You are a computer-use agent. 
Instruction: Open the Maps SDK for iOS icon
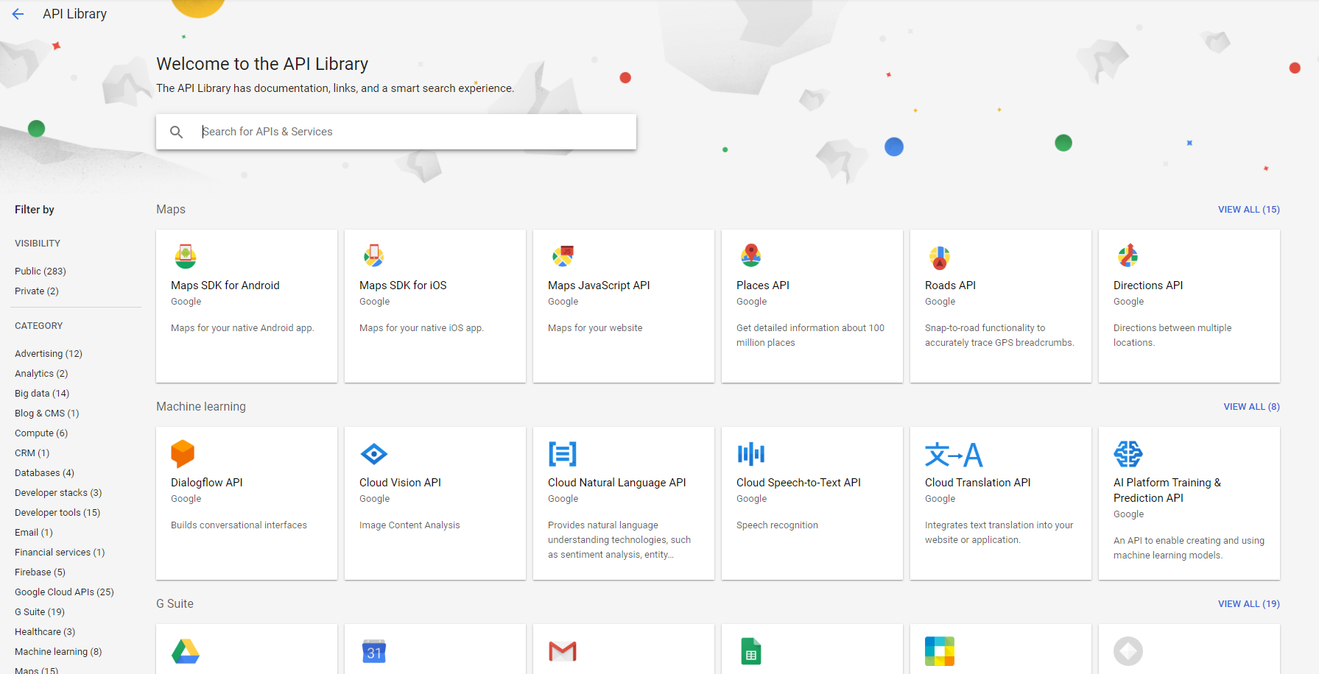point(374,256)
